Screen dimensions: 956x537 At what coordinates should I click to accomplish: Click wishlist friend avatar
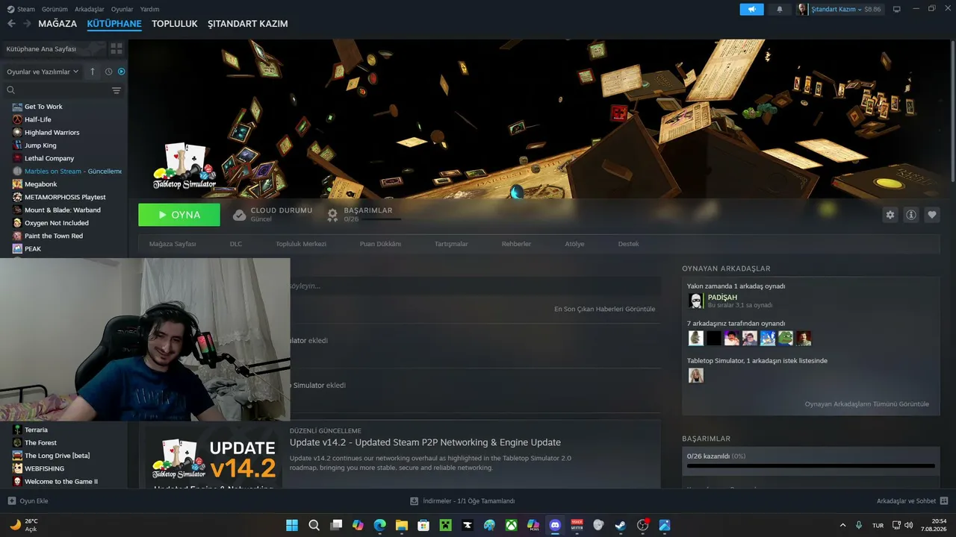[696, 375]
